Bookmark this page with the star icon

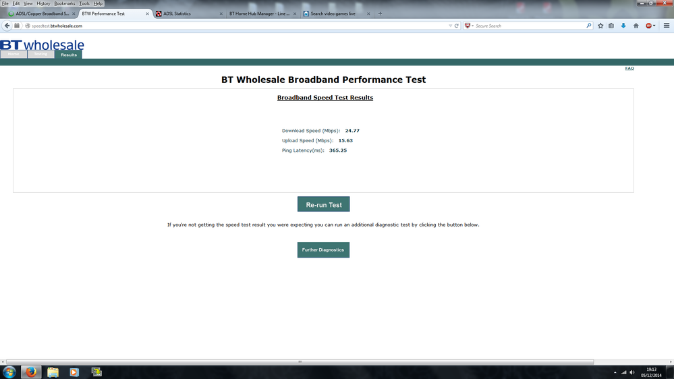[x=600, y=26]
